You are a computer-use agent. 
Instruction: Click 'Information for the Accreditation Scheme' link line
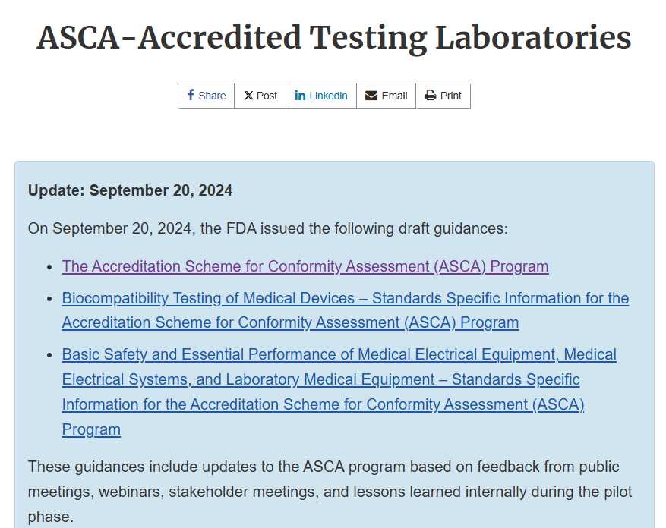(x=323, y=404)
